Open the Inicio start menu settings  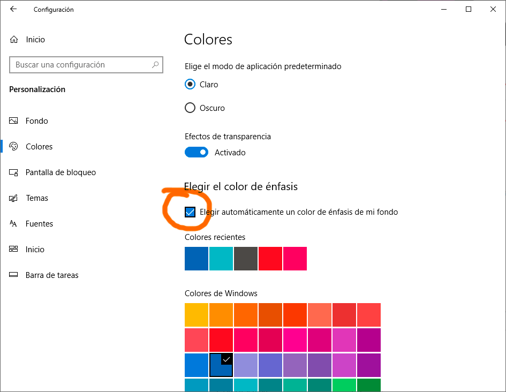(35, 250)
